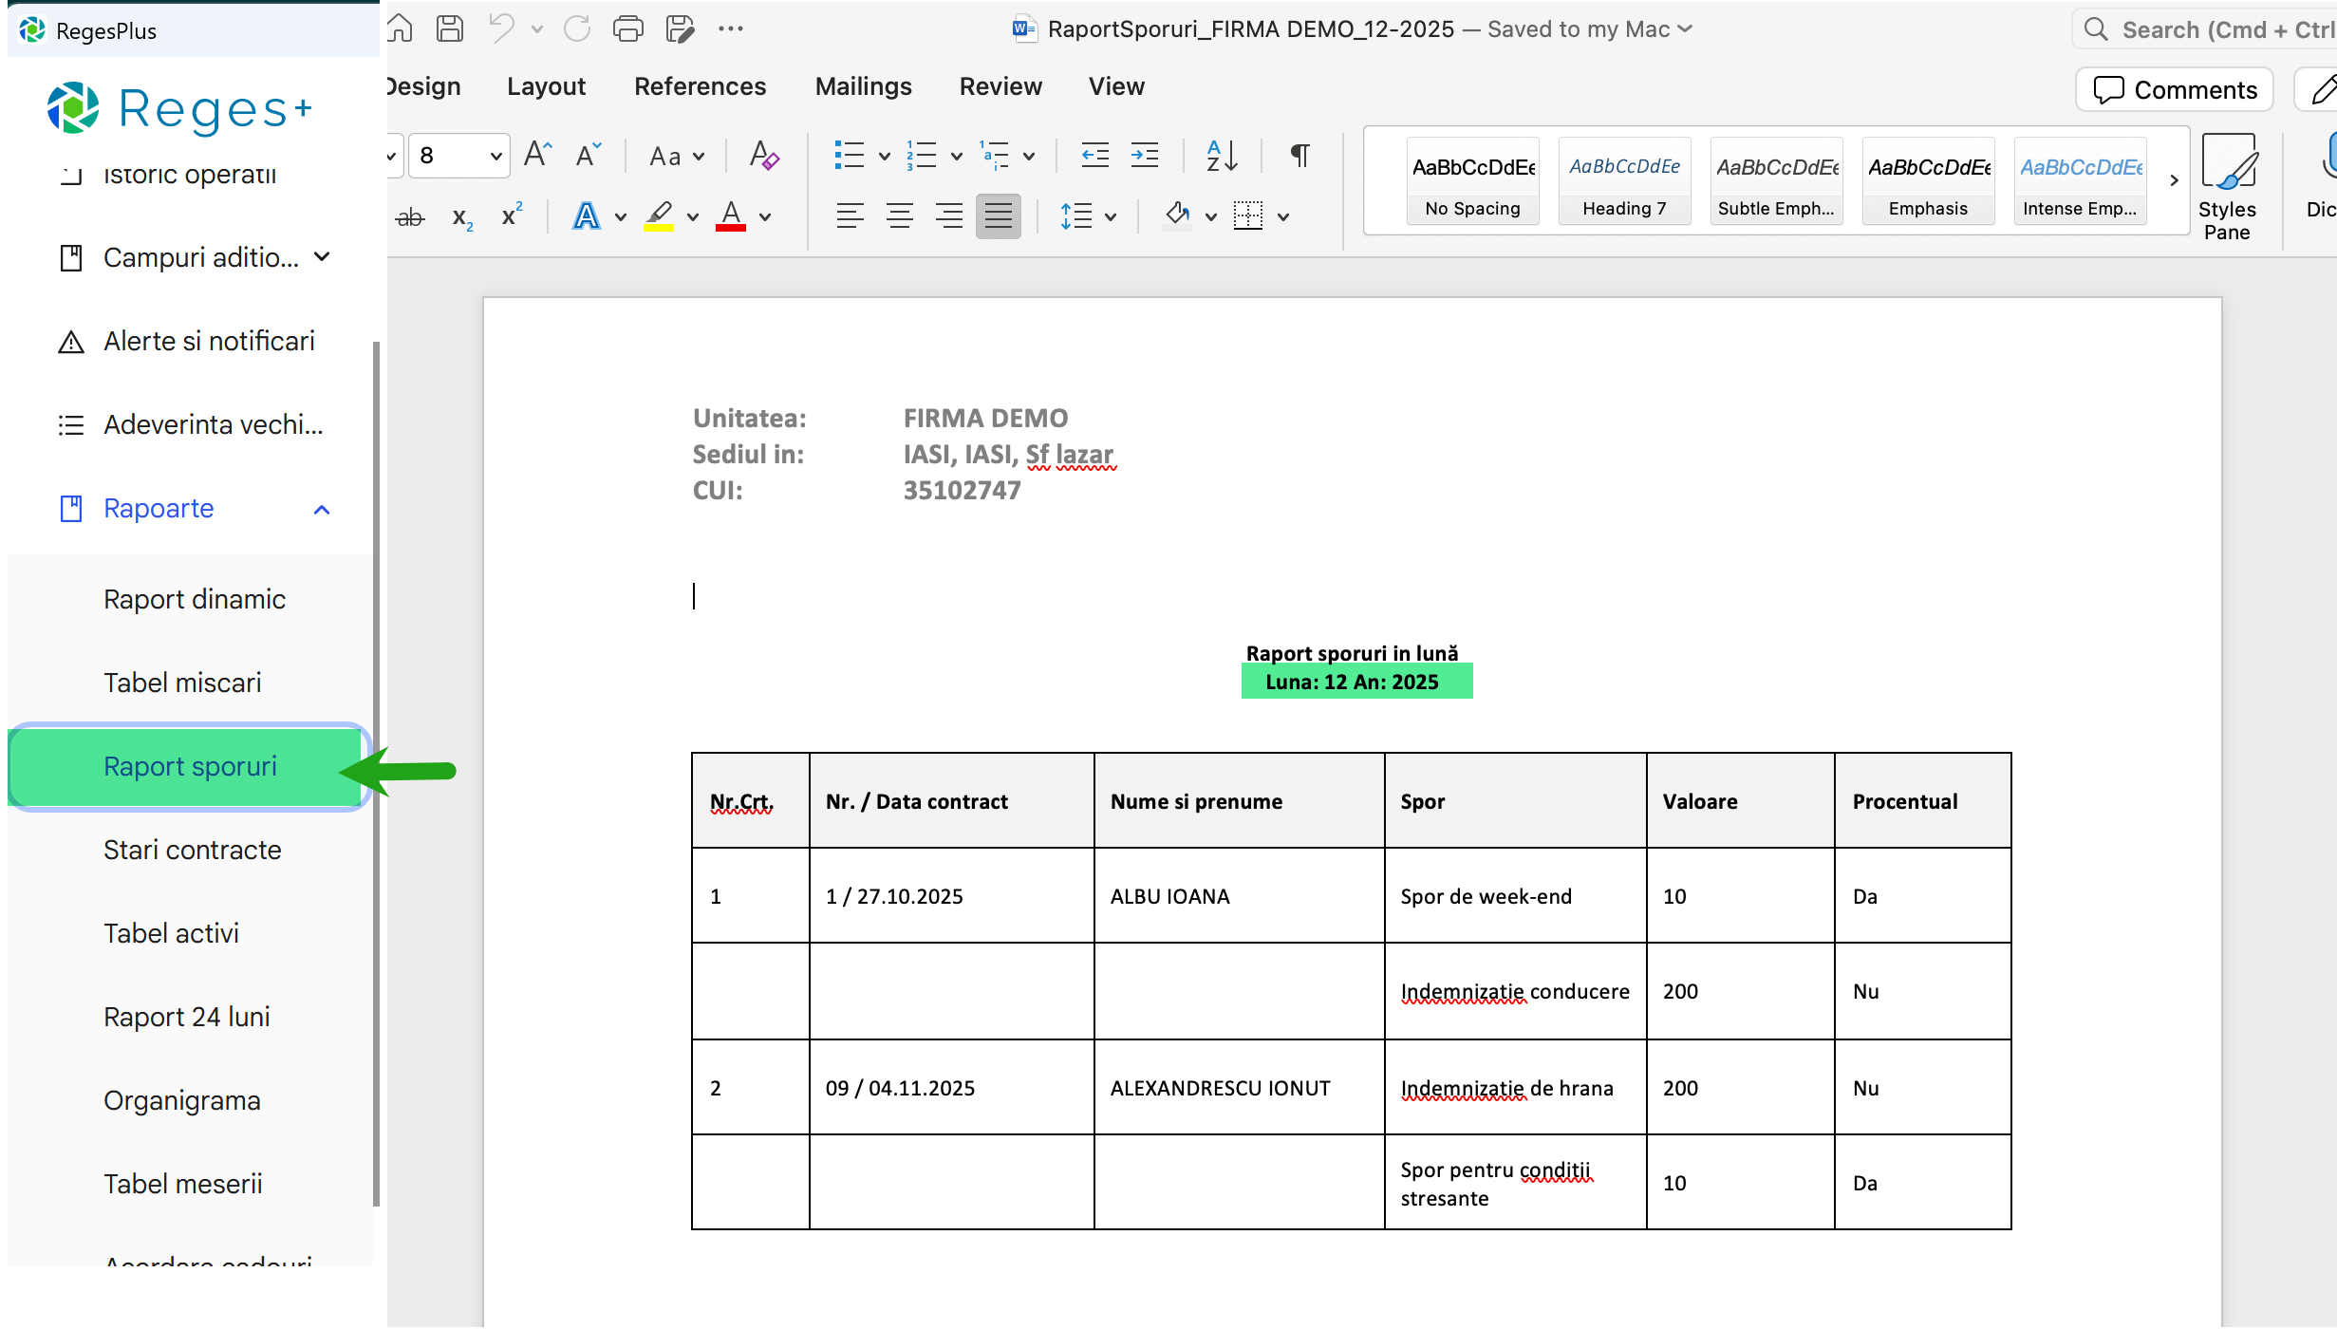This screenshot has width=2337, height=1329.
Task: Click the Sort A-Z icon
Action: coord(1221,156)
